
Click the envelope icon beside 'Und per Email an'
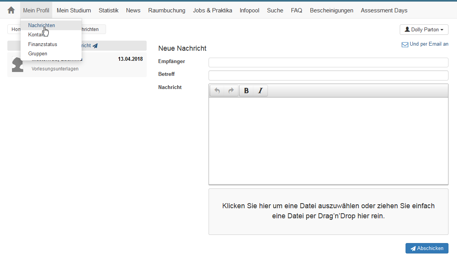tap(405, 45)
